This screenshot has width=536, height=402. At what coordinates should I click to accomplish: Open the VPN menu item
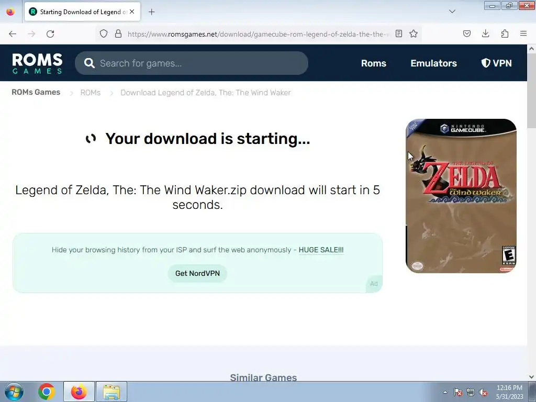pyautogui.click(x=496, y=63)
